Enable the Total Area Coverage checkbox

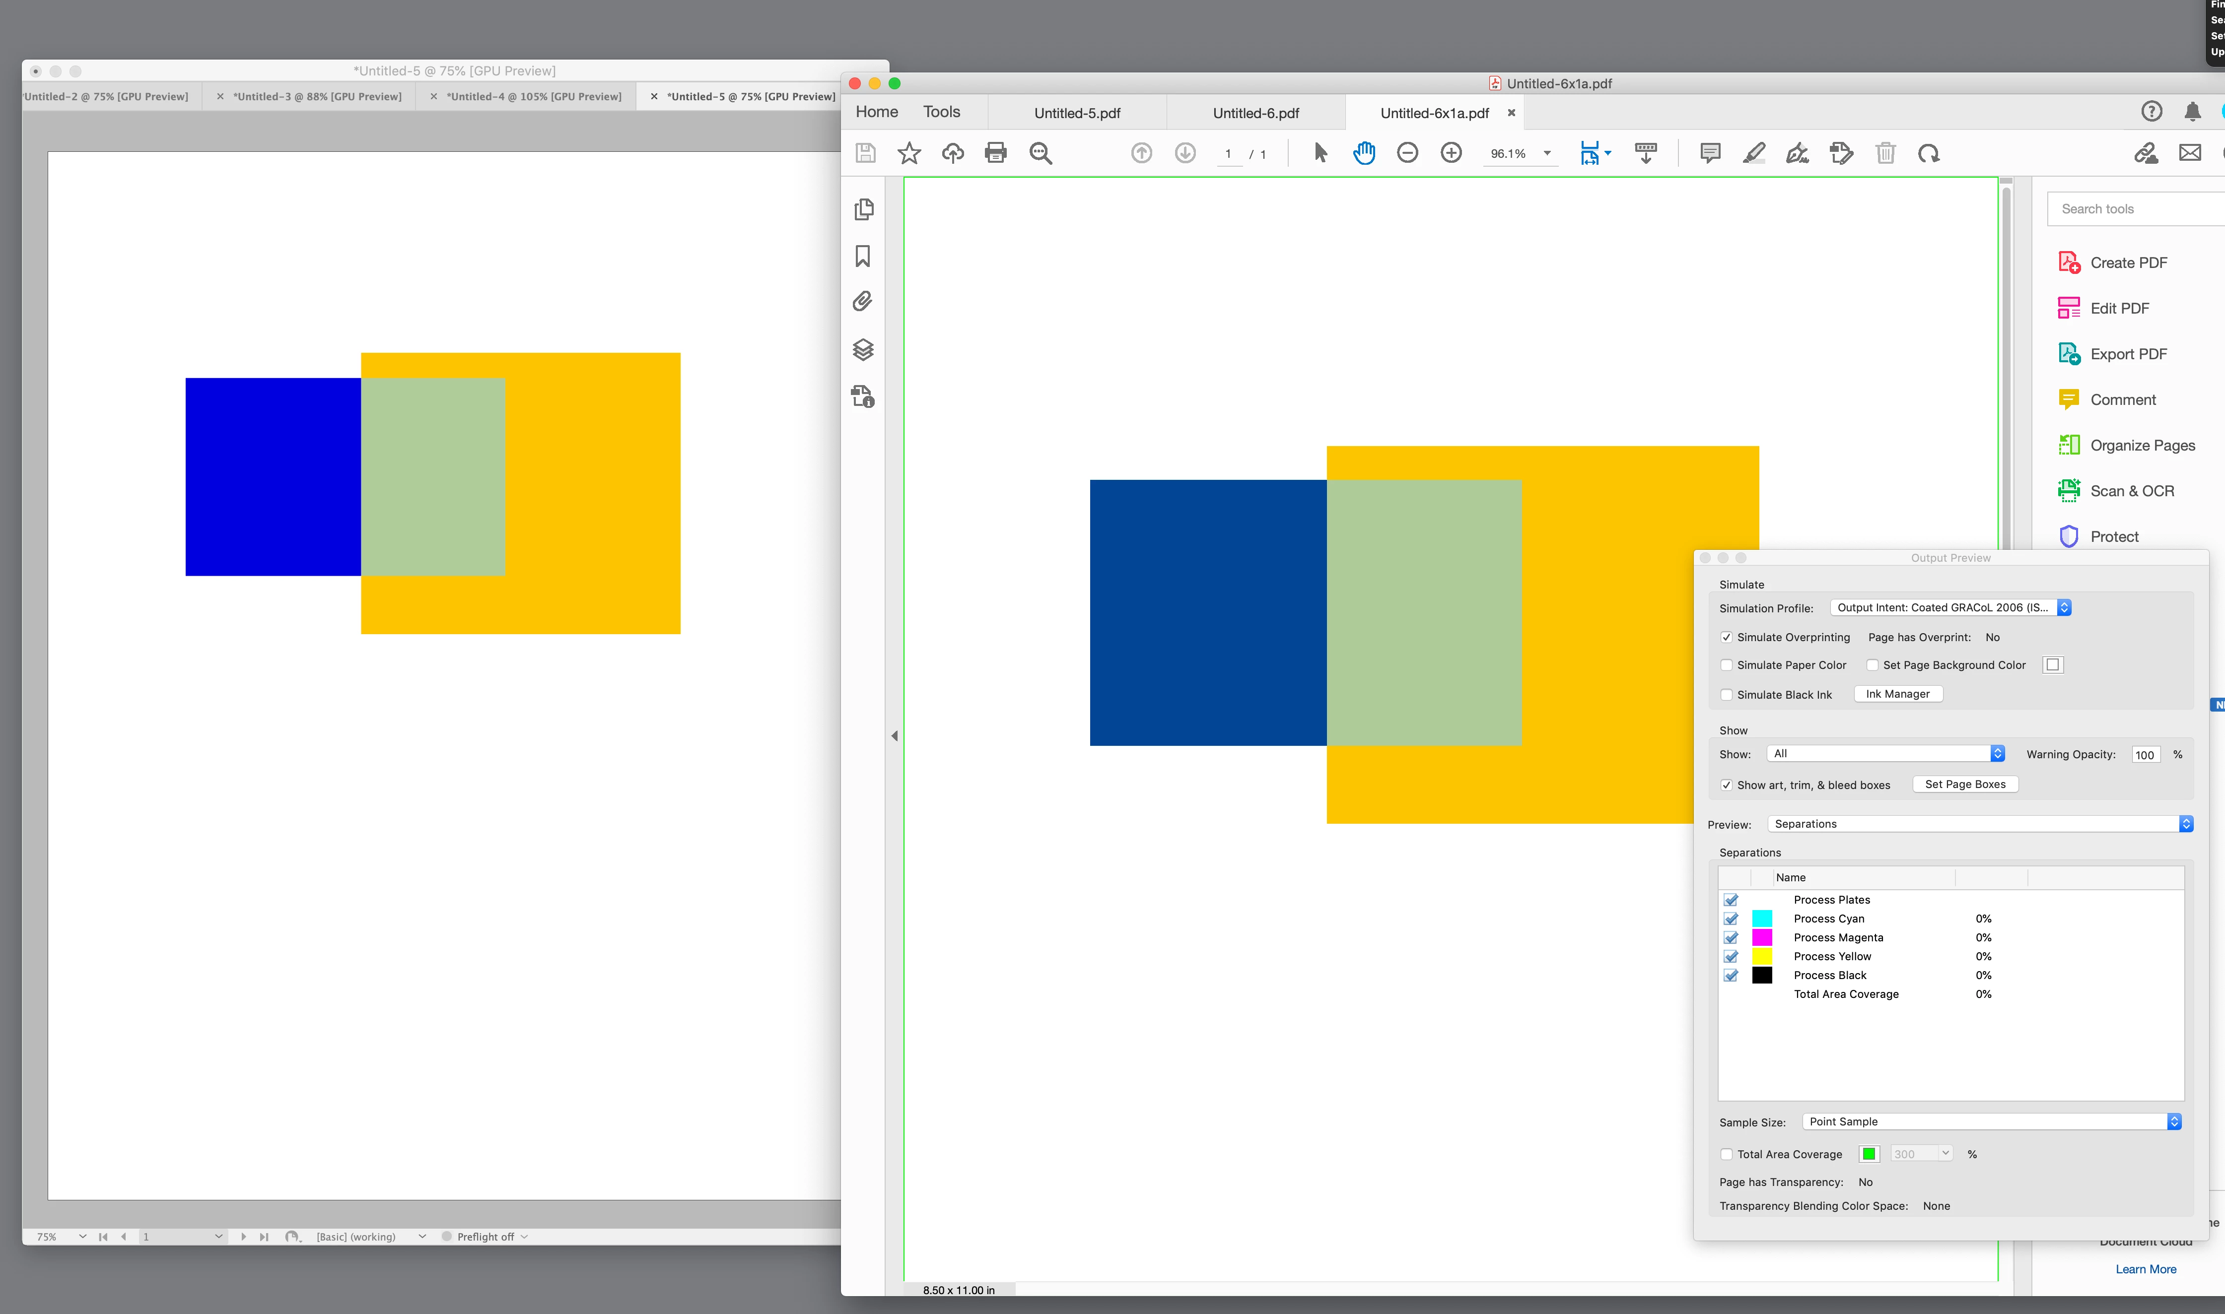[1726, 1155]
